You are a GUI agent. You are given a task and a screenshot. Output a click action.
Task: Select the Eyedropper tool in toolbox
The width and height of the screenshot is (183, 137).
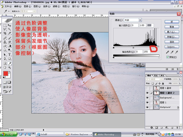[x=9, y=63]
